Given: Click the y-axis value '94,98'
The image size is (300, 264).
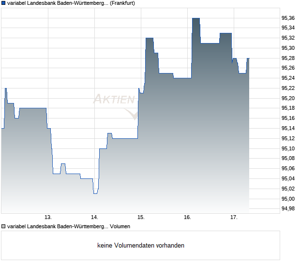Looking at the screenshot, I should (x=288, y=208).
